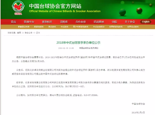Open the 培训基地 menu item
The width and height of the screenshot is (155, 115).
pyautogui.click(x=99, y=22)
